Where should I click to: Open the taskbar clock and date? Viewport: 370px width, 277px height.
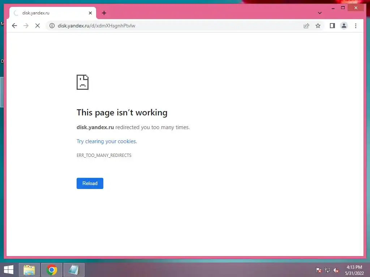click(354, 270)
